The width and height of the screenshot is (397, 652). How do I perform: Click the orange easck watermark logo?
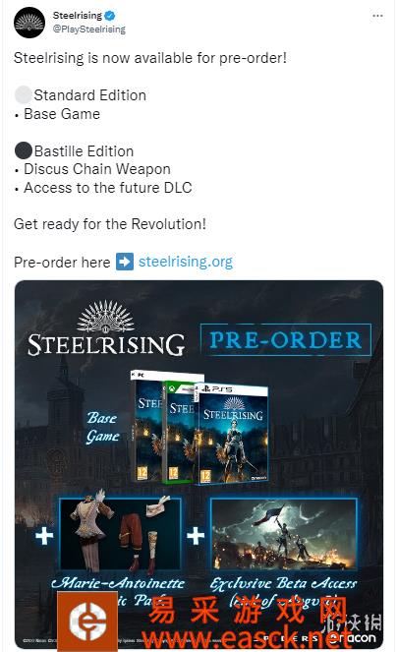[x=87, y=622]
